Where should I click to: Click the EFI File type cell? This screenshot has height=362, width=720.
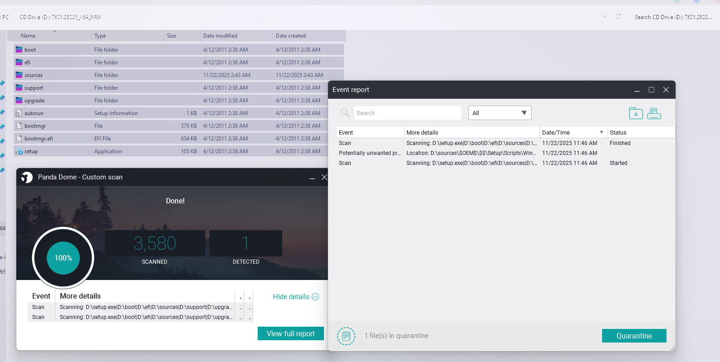coord(103,138)
